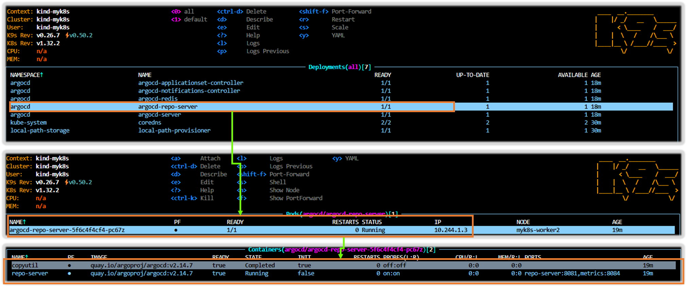Select the highlighted argocd-repo-server deployment row
687x287 pixels.
click(341, 107)
